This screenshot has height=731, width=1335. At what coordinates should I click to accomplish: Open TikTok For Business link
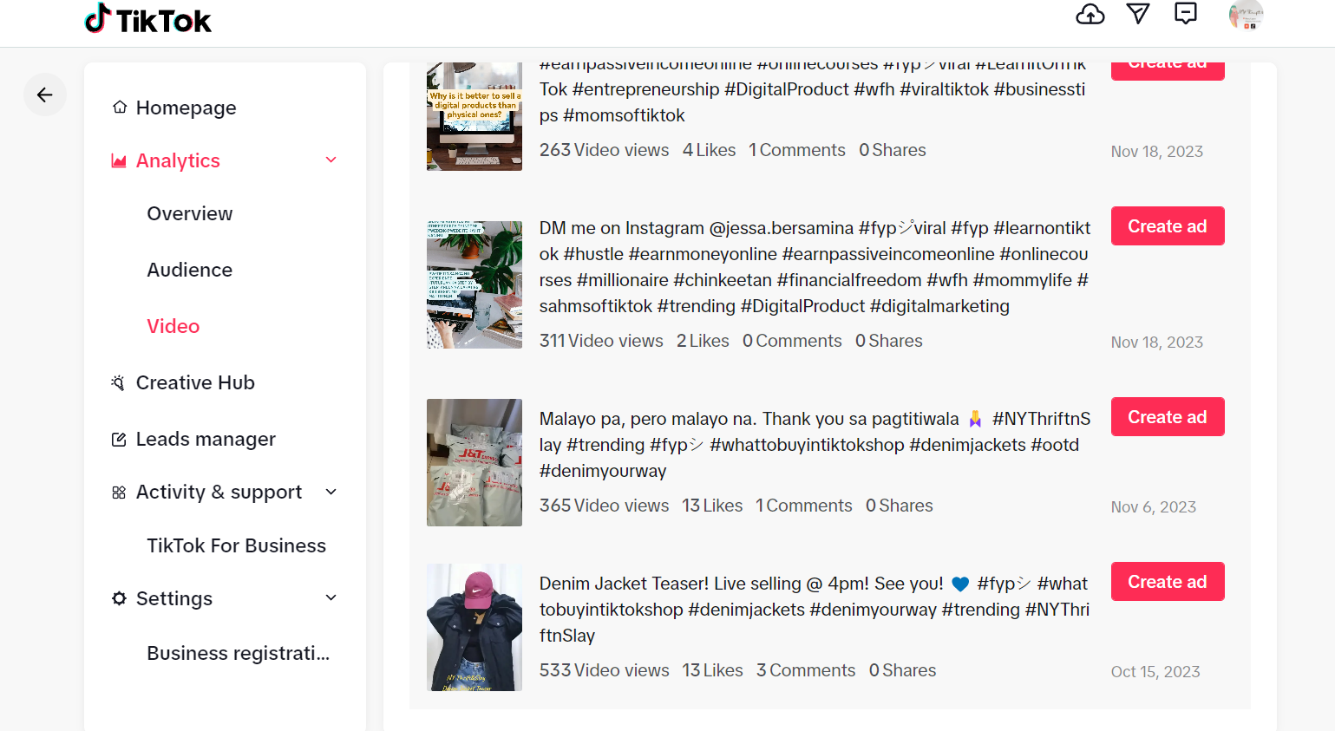pyautogui.click(x=237, y=545)
